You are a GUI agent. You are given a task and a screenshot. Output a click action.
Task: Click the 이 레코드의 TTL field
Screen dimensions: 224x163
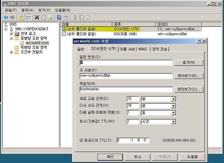[133, 140]
